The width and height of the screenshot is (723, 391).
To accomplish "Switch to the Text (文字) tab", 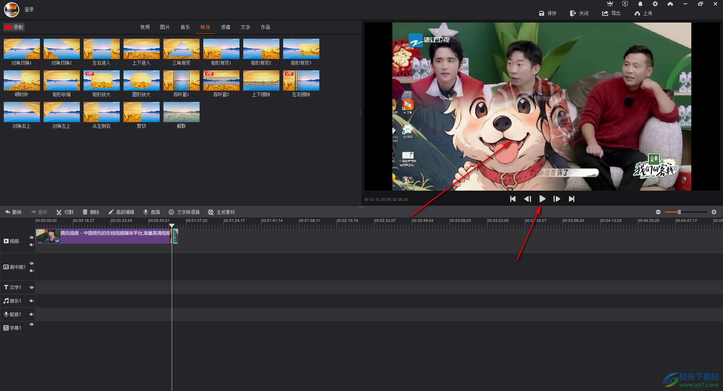I will (246, 27).
